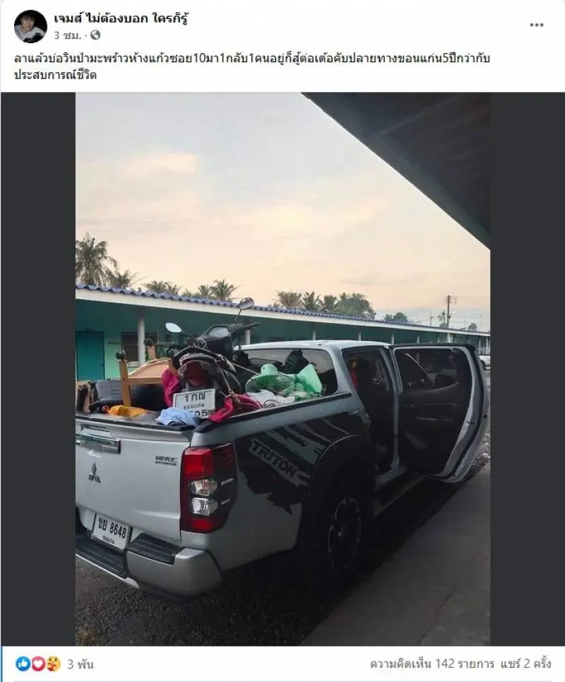The height and width of the screenshot is (682, 565).
Task: Show who reacted via 3 พัน count
Action: tap(81, 664)
